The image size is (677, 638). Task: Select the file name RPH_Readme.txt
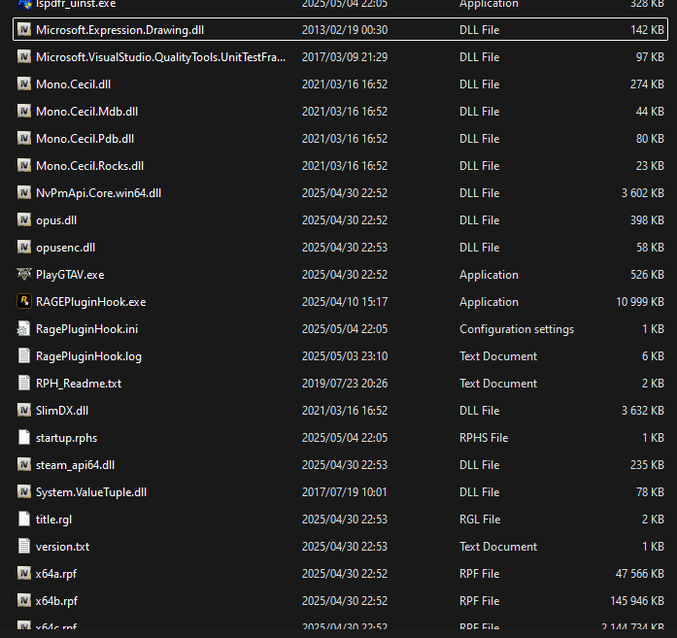point(79,384)
